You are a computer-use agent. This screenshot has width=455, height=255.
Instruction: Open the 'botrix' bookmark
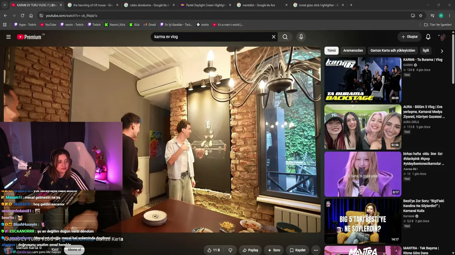coord(203,25)
